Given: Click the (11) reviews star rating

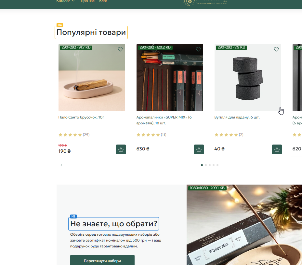Looking at the screenshot, I should coord(151,135).
